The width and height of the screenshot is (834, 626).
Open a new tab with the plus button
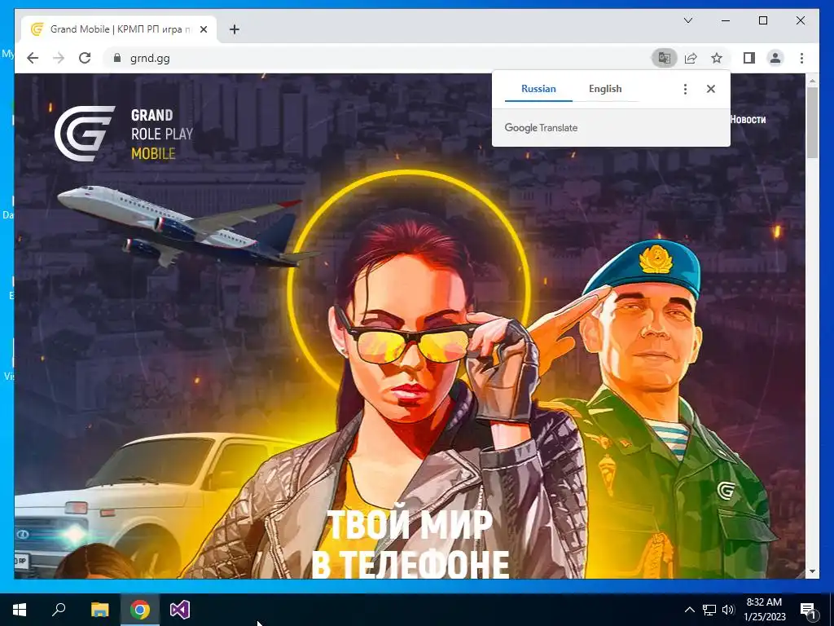[x=235, y=29]
